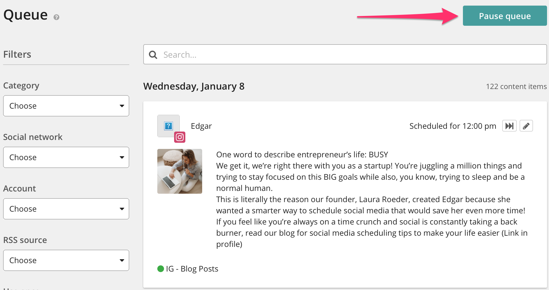Image resolution: width=549 pixels, height=290 pixels.
Task: Click the Category dropdown arrow
Action: click(x=122, y=106)
